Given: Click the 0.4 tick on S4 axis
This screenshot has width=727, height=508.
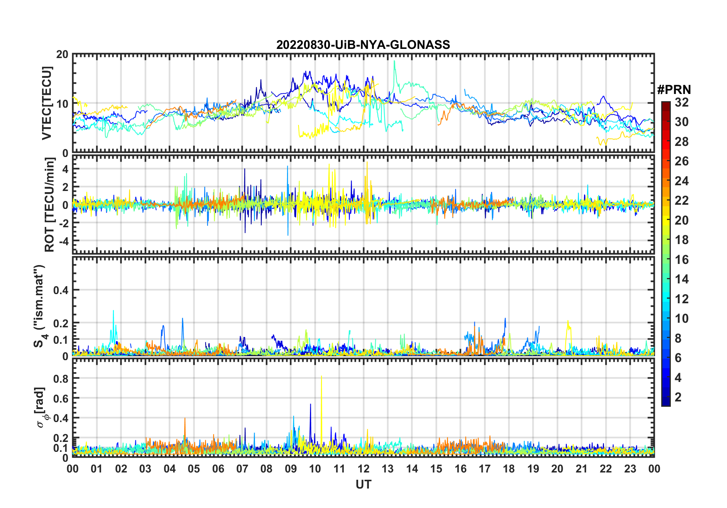Looking at the screenshot, I should [60, 290].
